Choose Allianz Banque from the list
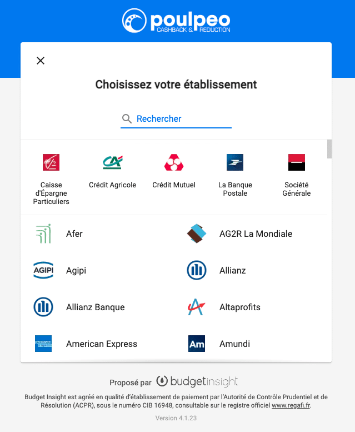 pos(95,307)
